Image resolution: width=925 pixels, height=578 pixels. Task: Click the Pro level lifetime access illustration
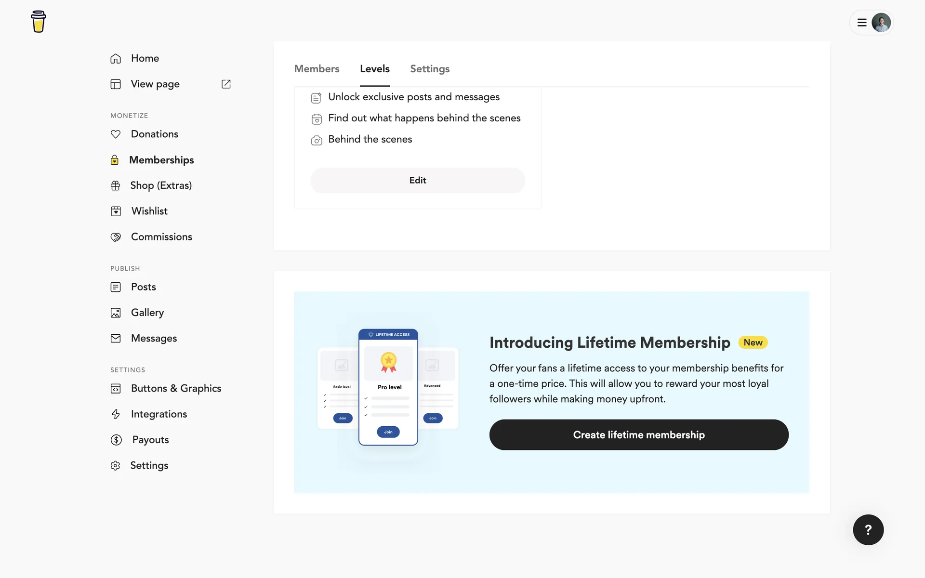[x=388, y=387]
